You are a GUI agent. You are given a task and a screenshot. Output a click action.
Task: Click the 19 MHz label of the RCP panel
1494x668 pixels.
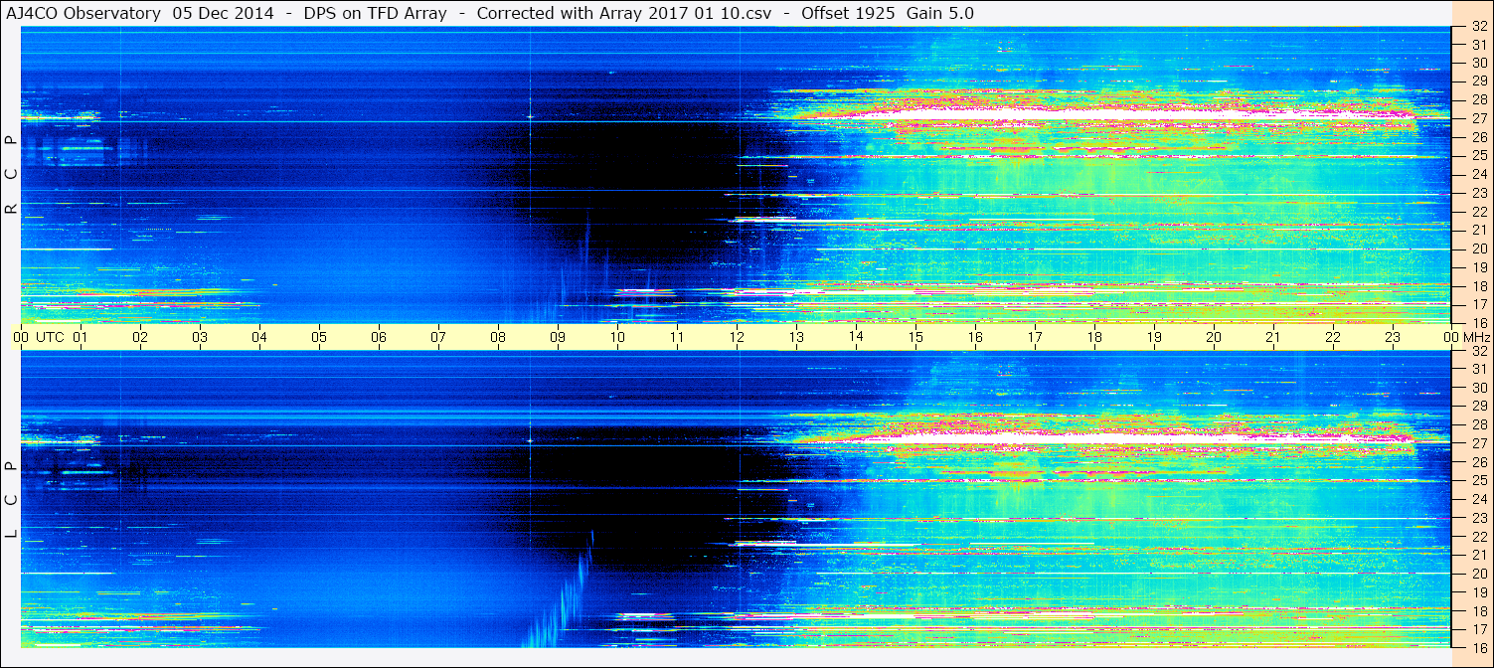(1478, 266)
